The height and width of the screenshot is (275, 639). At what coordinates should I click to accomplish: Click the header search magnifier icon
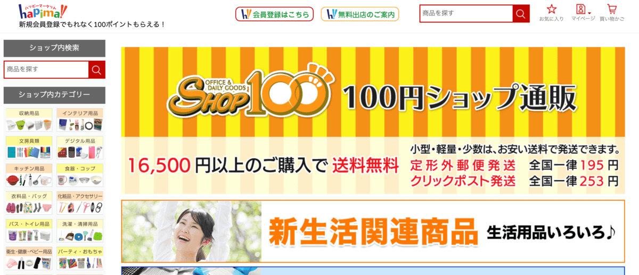pos(521,13)
